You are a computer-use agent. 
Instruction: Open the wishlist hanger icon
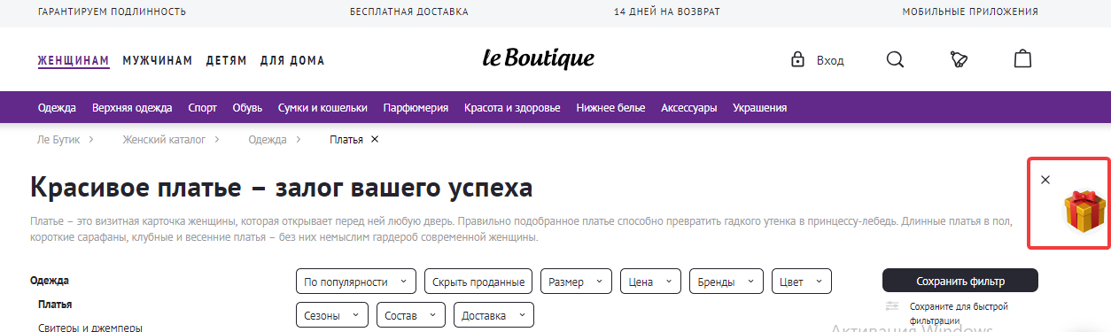[959, 59]
